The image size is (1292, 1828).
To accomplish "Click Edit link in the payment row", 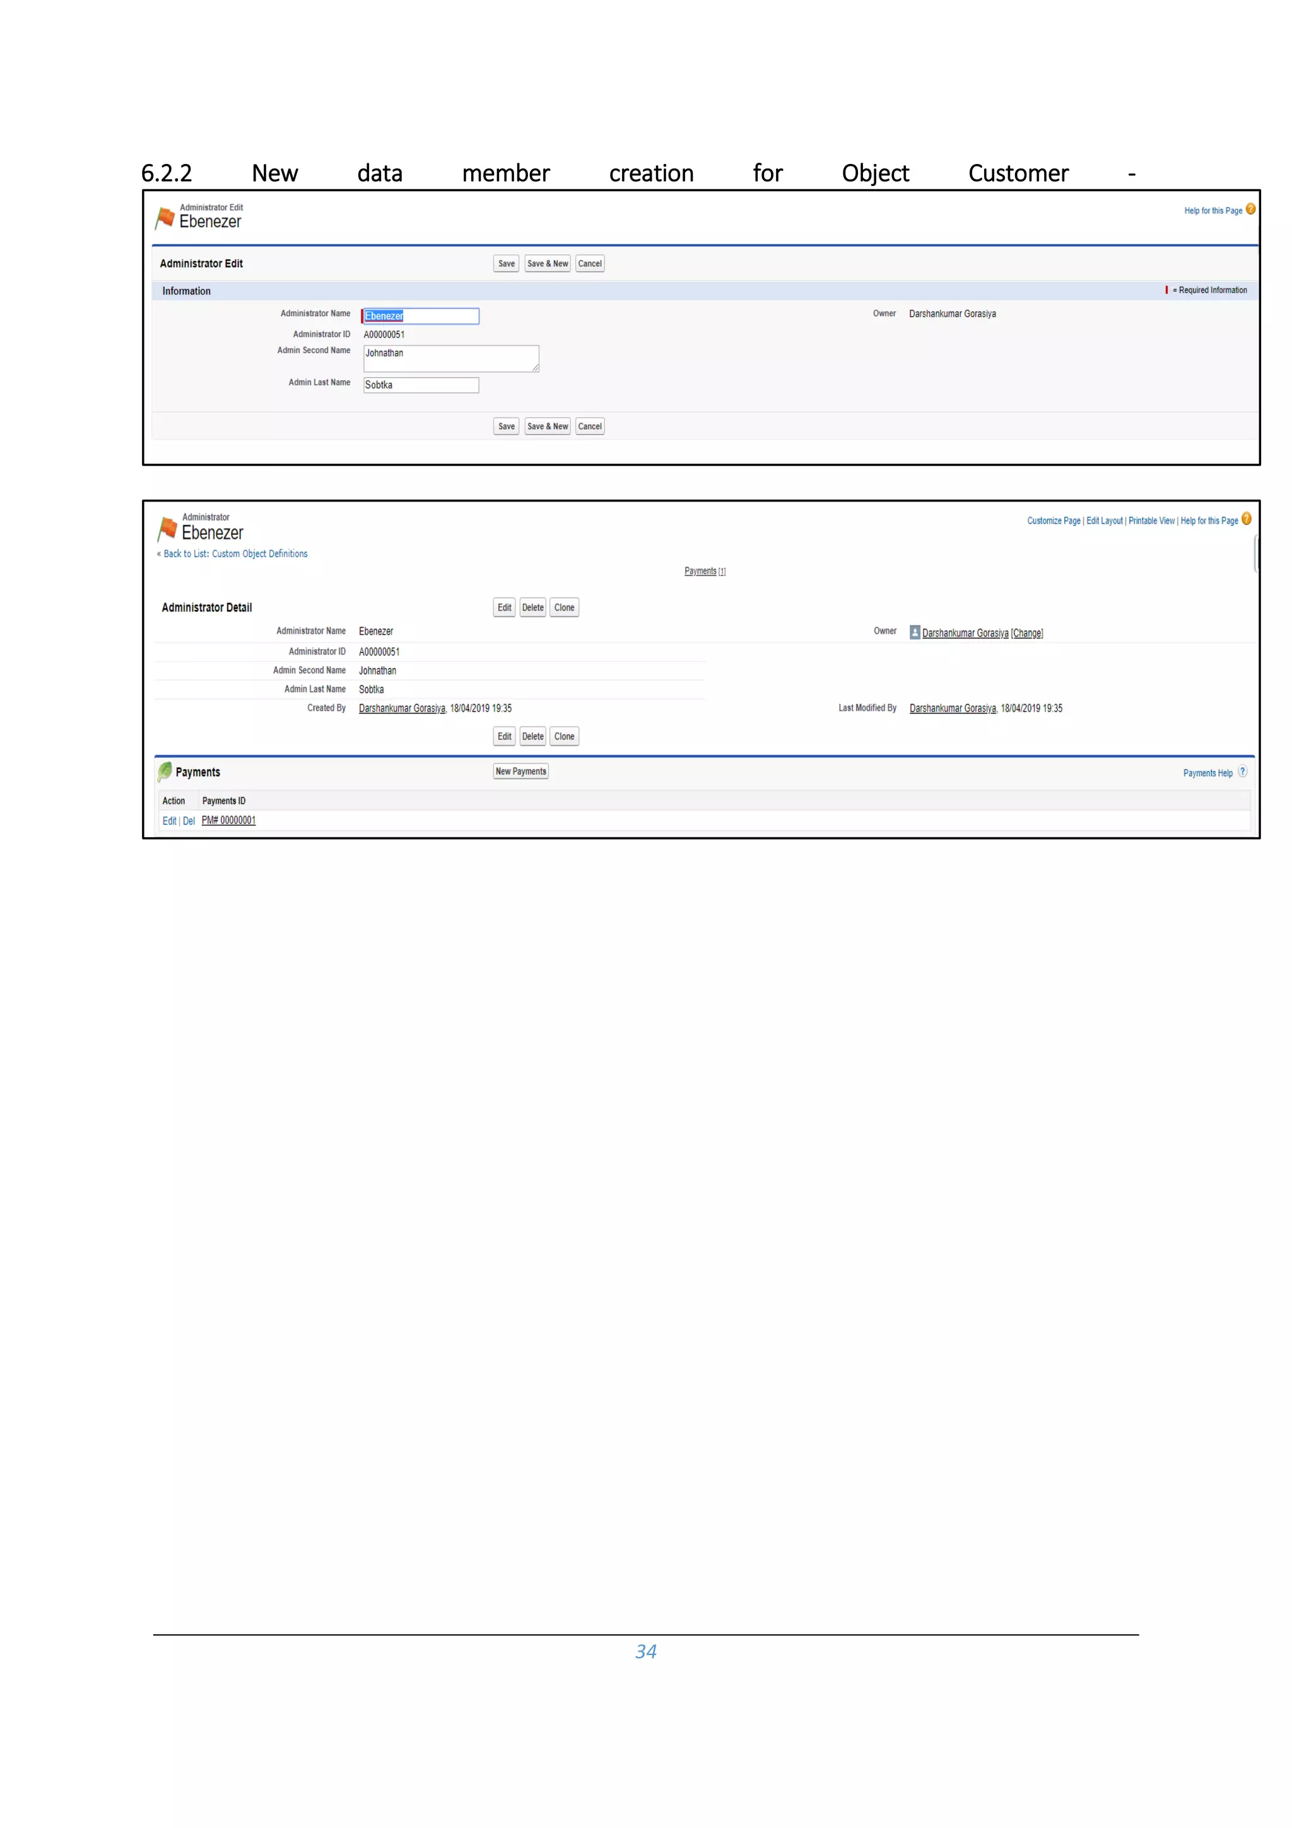I will pyautogui.click(x=170, y=821).
